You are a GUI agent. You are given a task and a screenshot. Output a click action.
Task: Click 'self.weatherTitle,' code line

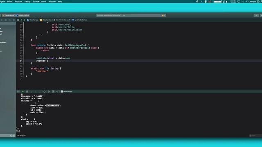[x=63, y=27]
